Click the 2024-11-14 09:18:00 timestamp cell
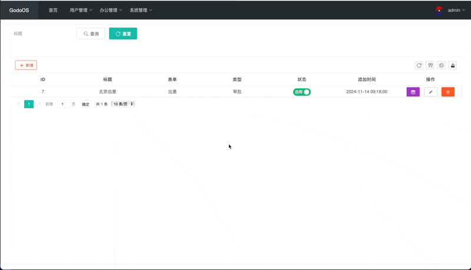The image size is (471, 270). [x=367, y=92]
